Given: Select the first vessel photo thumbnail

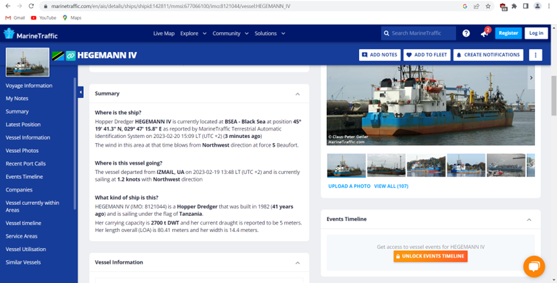Looking at the screenshot, I should point(346,165).
